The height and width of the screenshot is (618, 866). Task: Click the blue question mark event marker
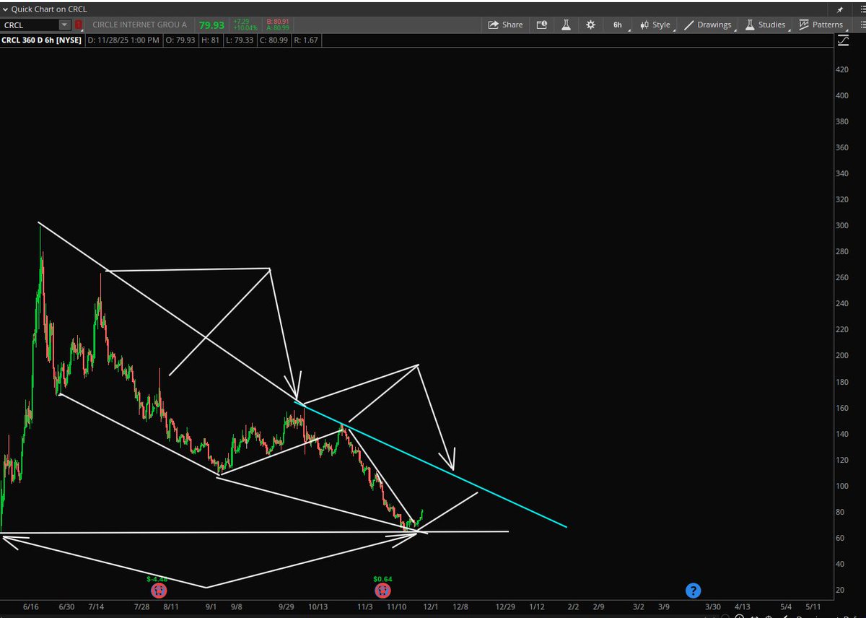tap(693, 591)
